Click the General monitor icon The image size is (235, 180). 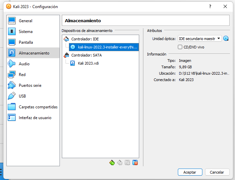(x=12, y=21)
